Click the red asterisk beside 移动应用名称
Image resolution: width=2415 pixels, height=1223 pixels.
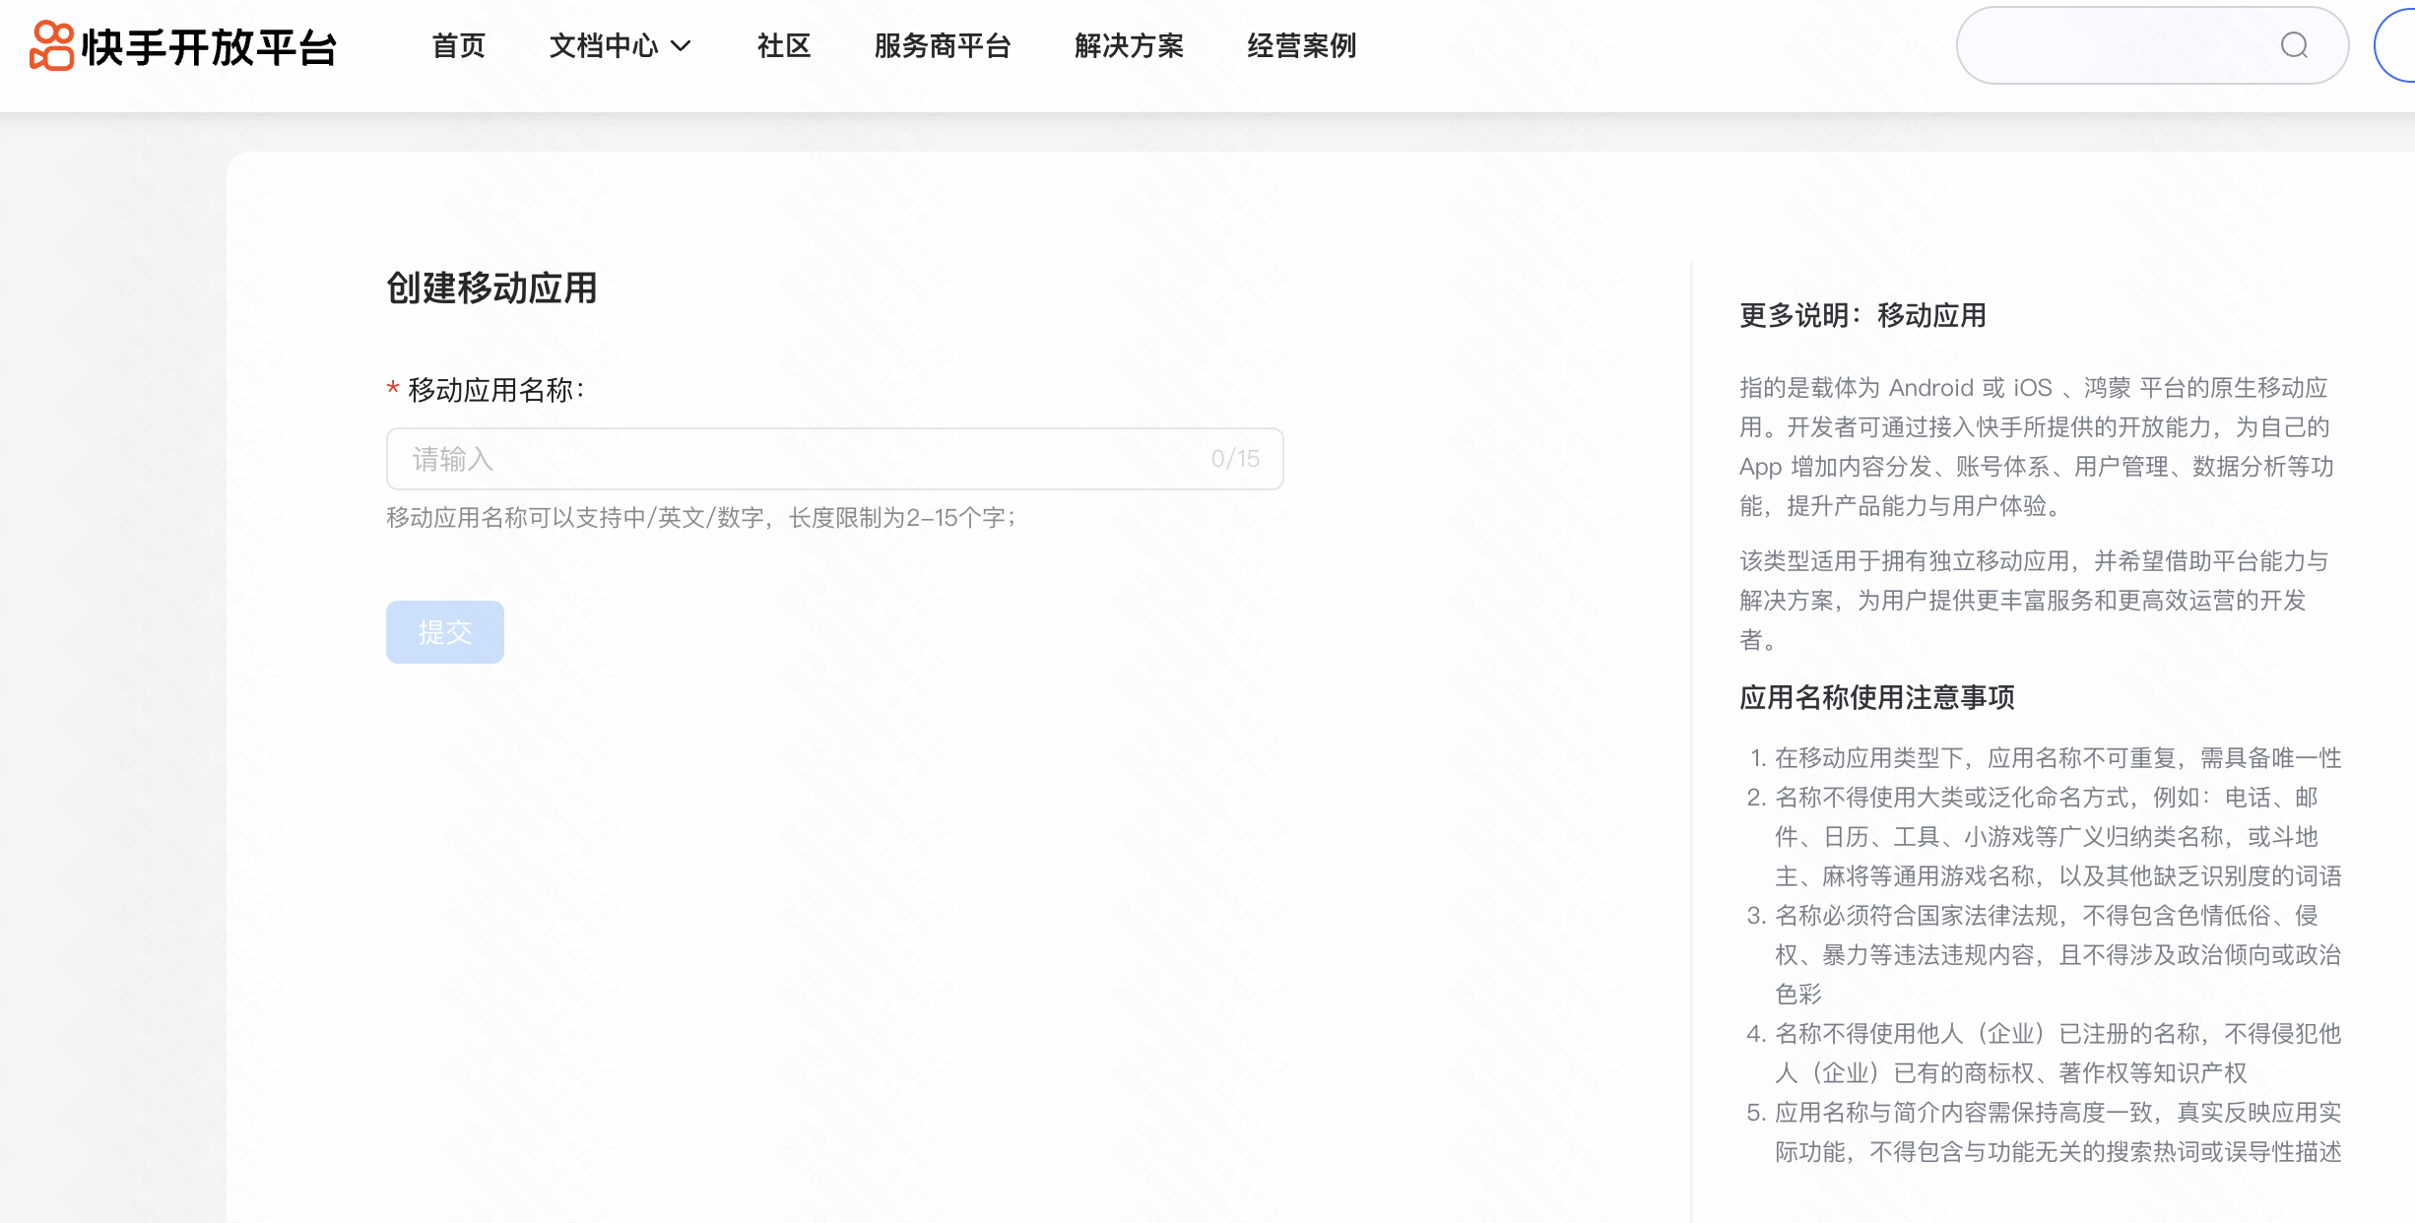393,389
